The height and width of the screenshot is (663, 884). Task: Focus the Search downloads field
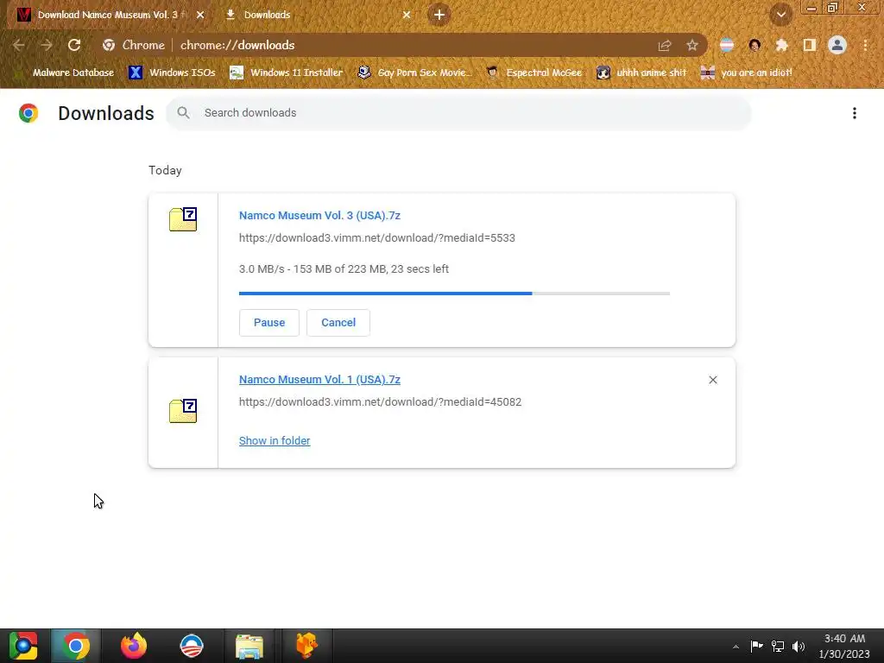coord(458,113)
